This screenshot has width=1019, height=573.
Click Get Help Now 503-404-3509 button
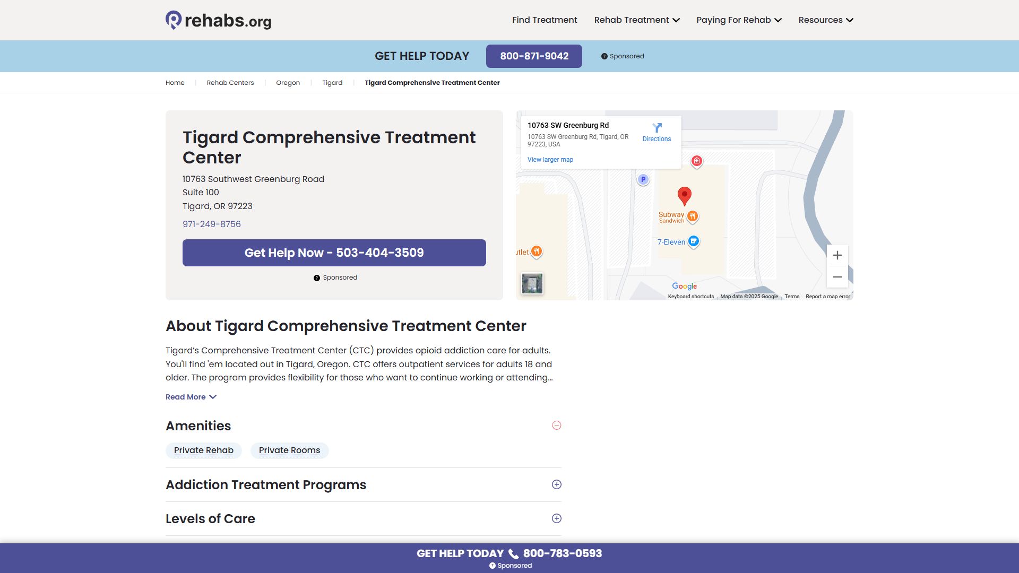[x=334, y=253]
